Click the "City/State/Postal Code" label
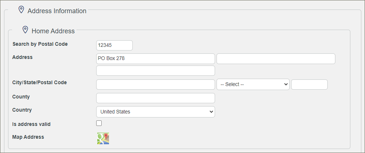 coord(39,82)
